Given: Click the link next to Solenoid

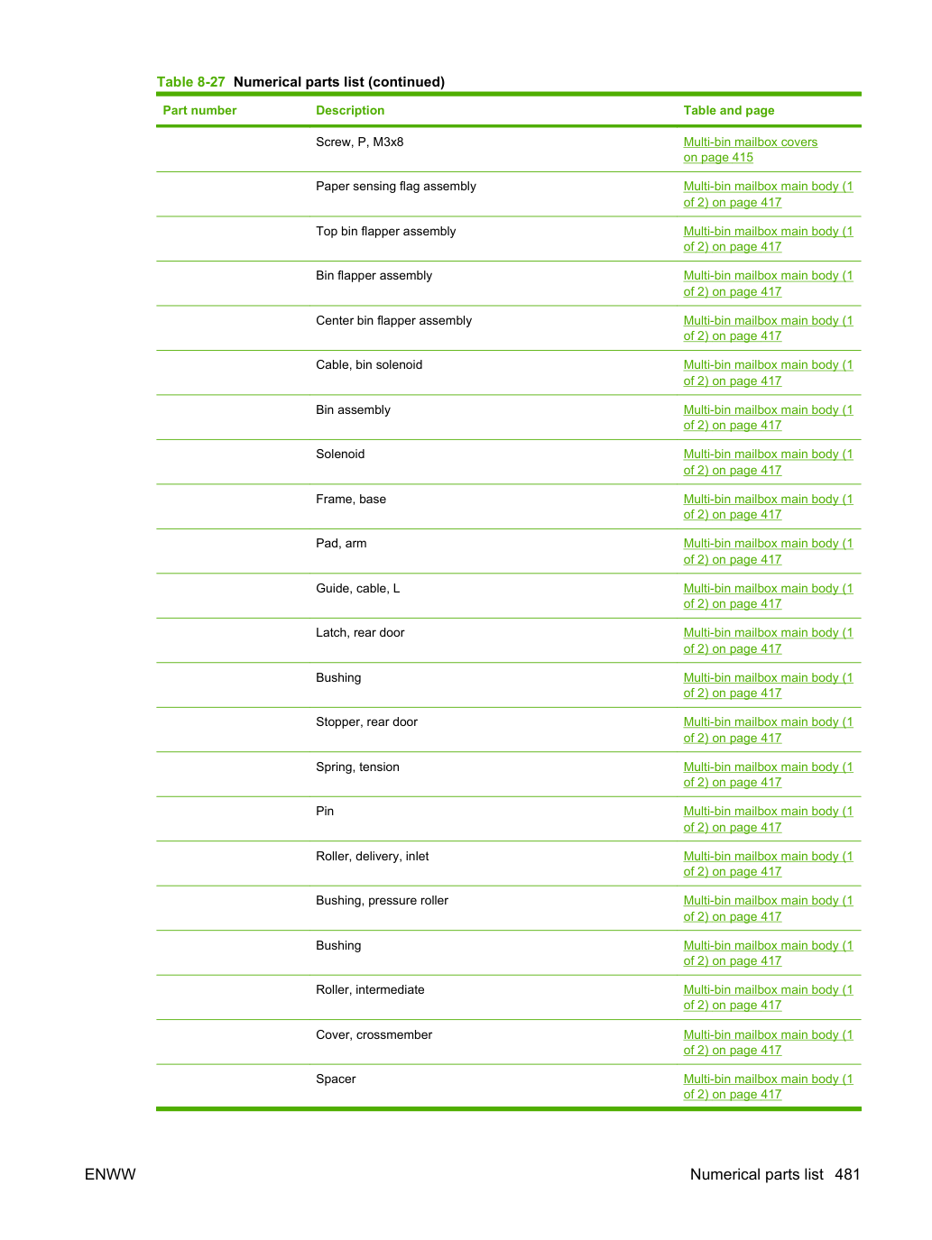Looking at the screenshot, I should click(768, 463).
